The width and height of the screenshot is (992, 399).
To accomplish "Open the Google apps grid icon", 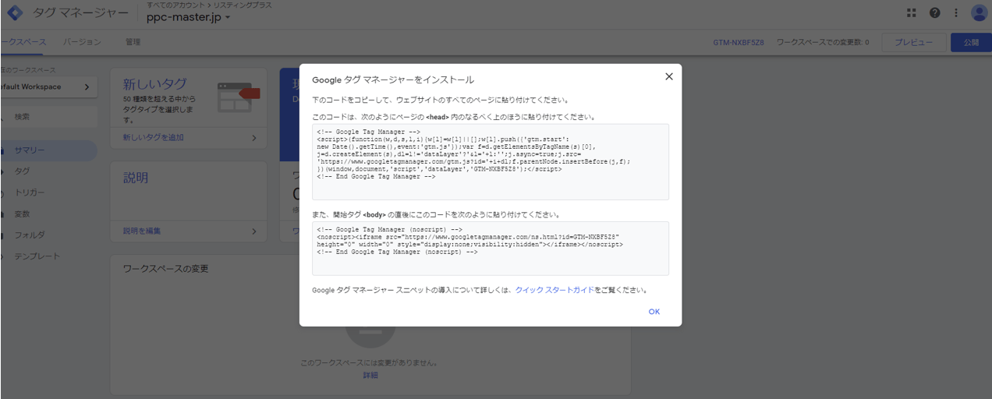I will click(912, 12).
